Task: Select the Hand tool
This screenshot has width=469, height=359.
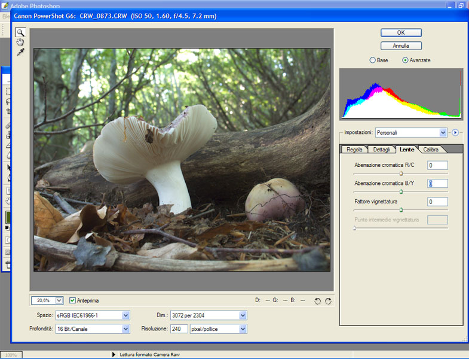Action: tap(20, 42)
